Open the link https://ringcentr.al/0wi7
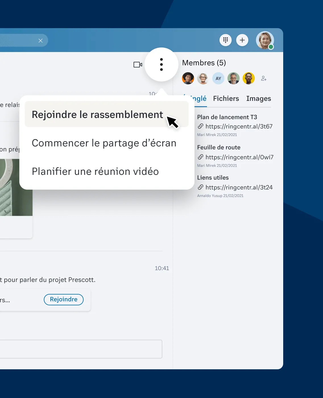 pyautogui.click(x=240, y=157)
